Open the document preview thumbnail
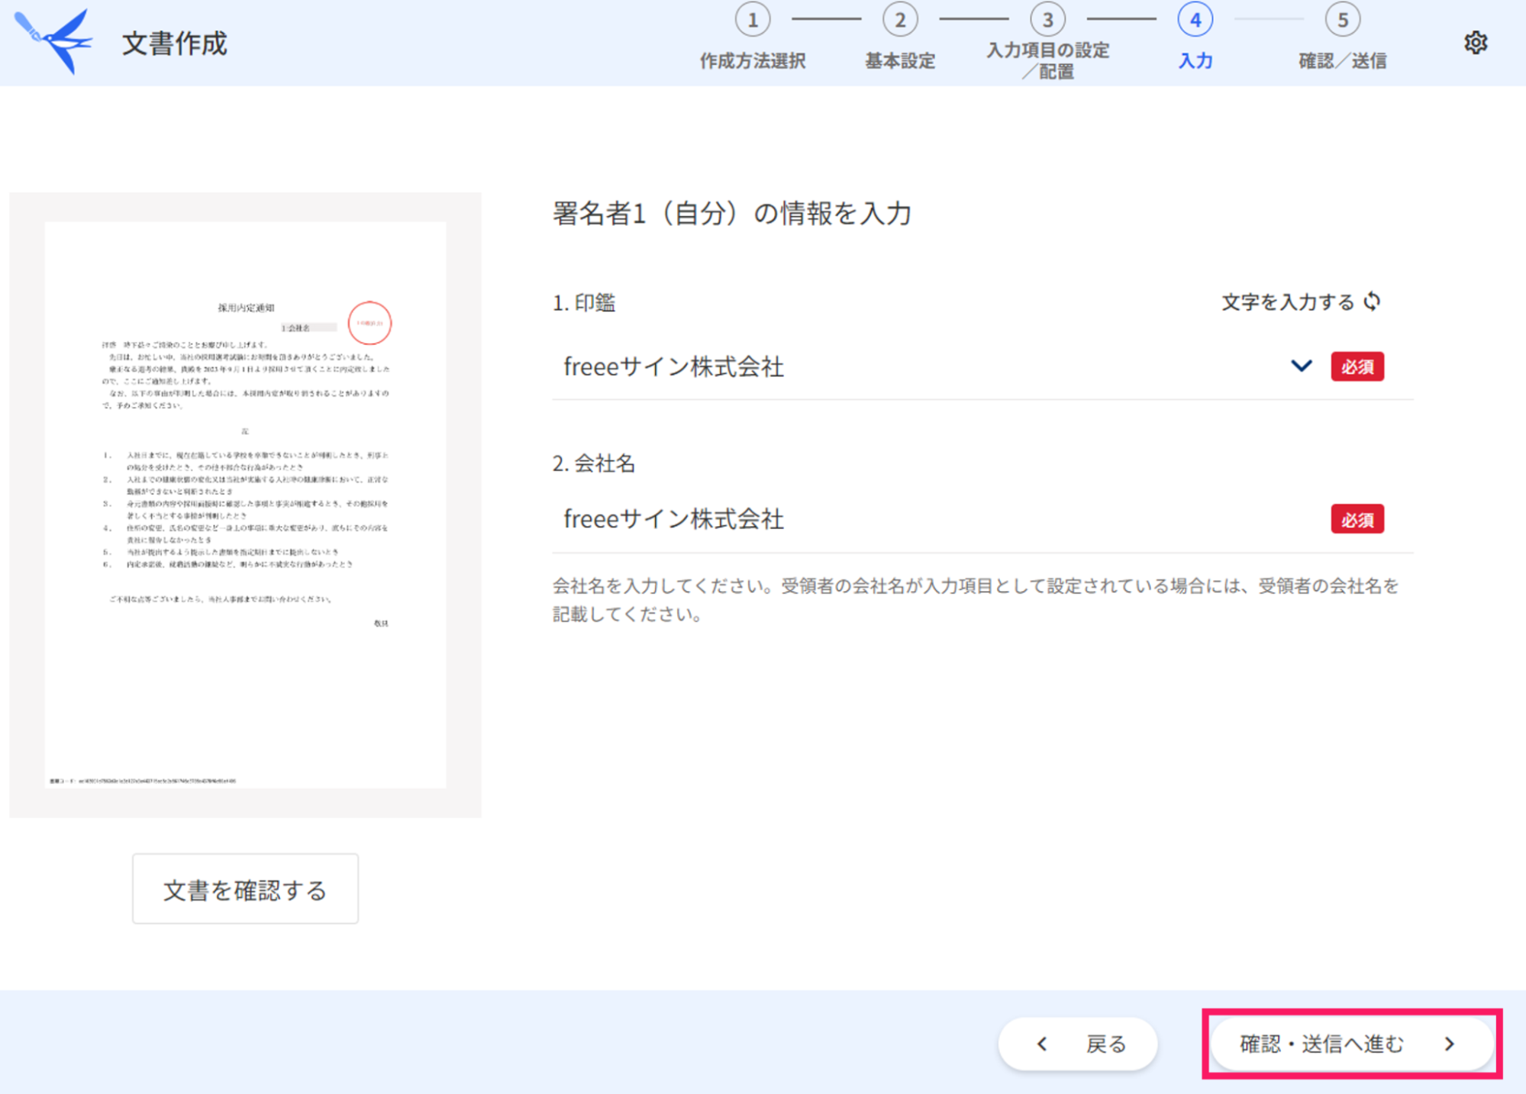1526x1094 pixels. point(245,505)
